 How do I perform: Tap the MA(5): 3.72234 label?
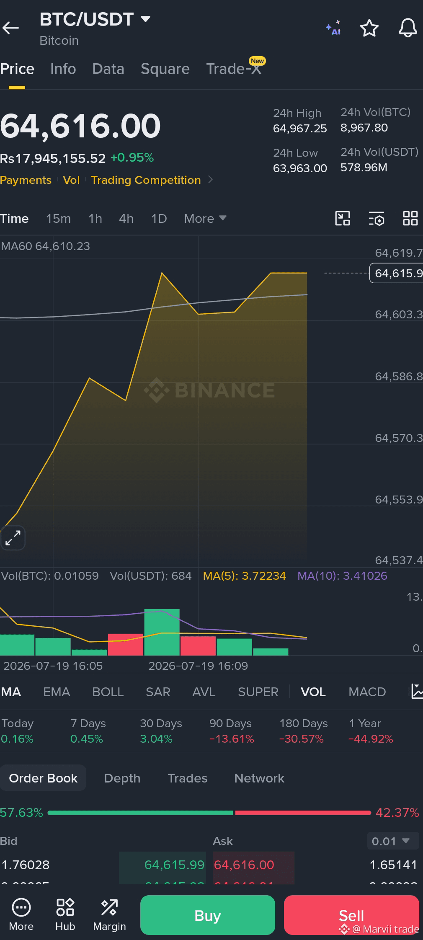pos(244,576)
